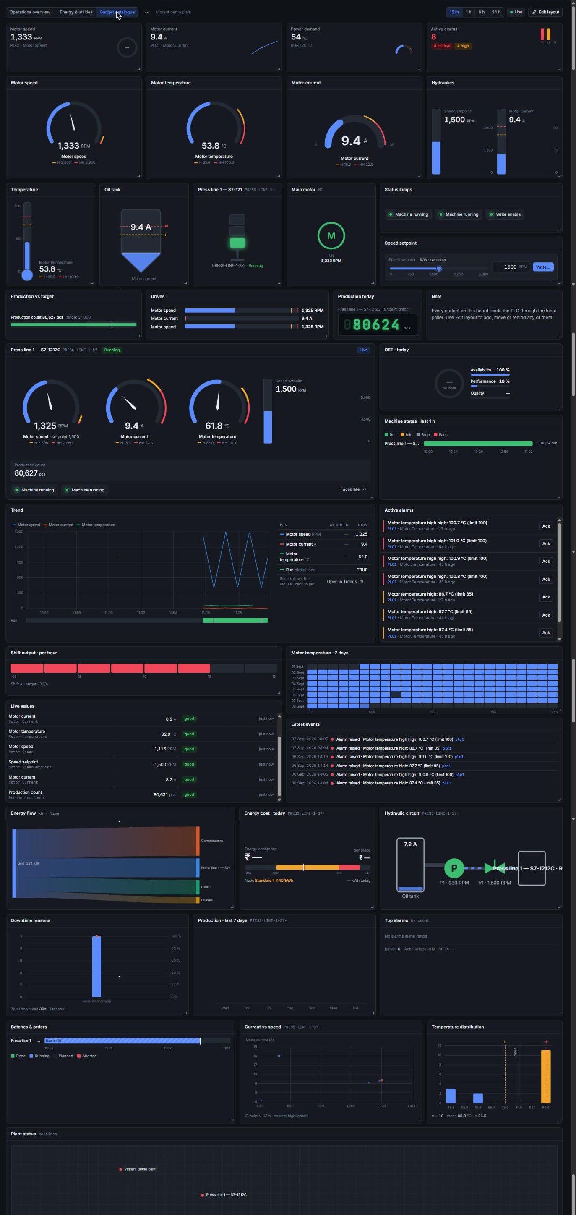Click the Compressors node in Energy flow
576x1215 pixels.
198,841
